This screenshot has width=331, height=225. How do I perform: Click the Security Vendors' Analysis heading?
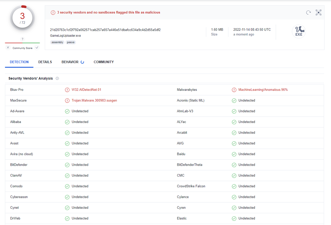30,79
